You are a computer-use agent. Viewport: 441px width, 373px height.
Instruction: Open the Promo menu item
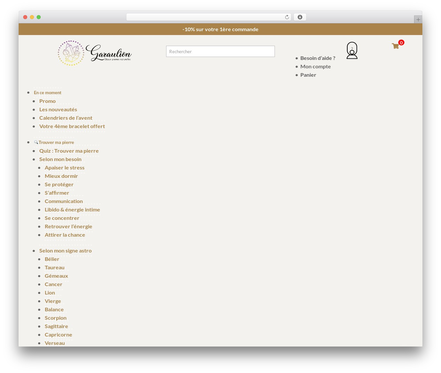[x=48, y=101]
